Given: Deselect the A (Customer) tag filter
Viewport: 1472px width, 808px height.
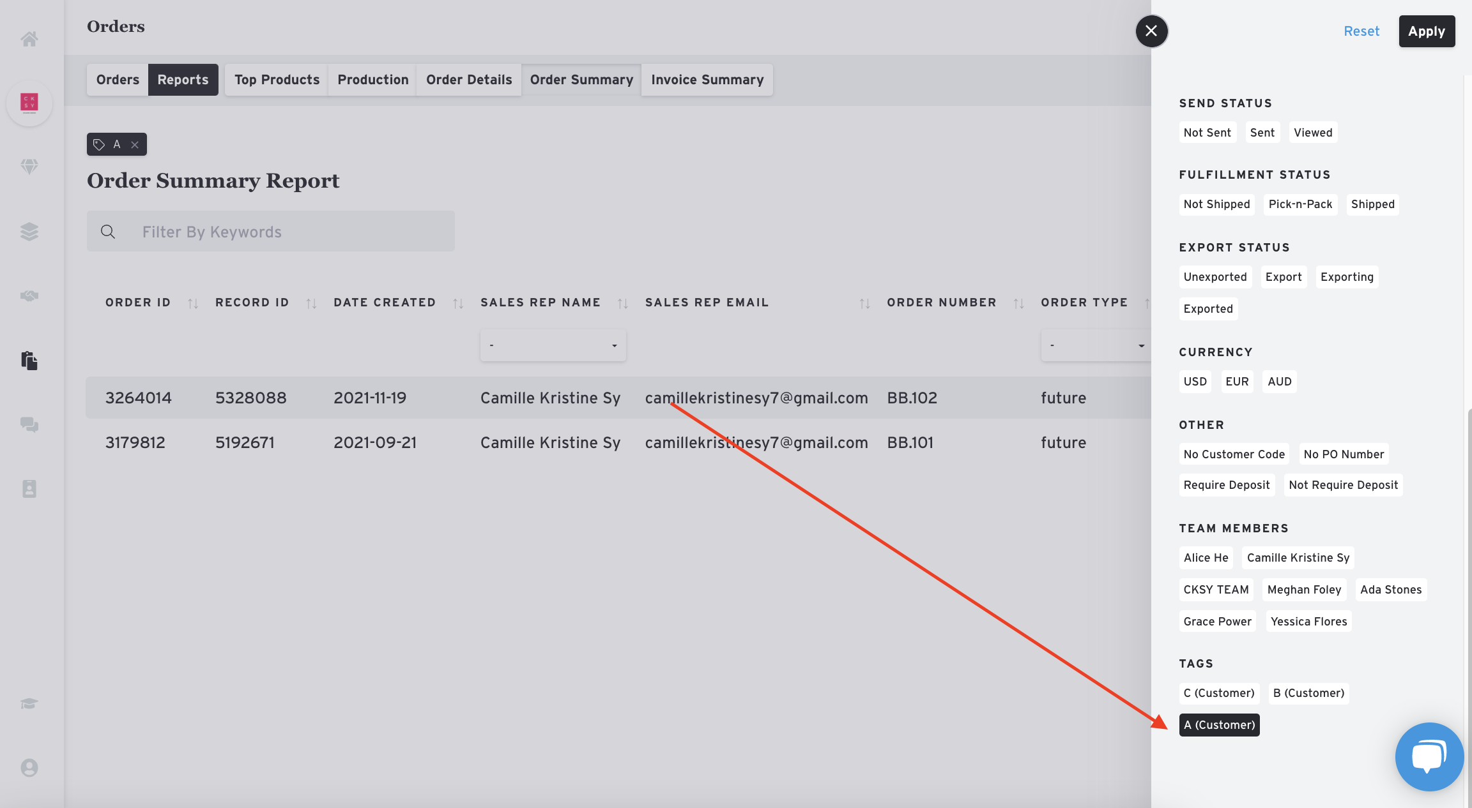Looking at the screenshot, I should (x=1219, y=725).
